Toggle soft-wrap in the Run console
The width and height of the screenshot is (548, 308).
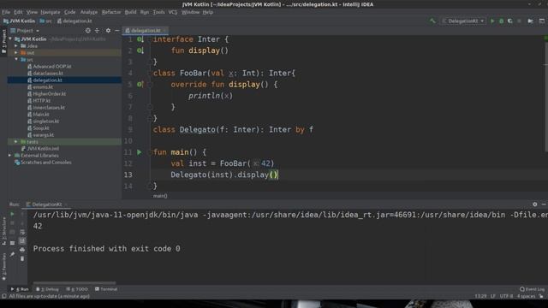click(x=22, y=232)
